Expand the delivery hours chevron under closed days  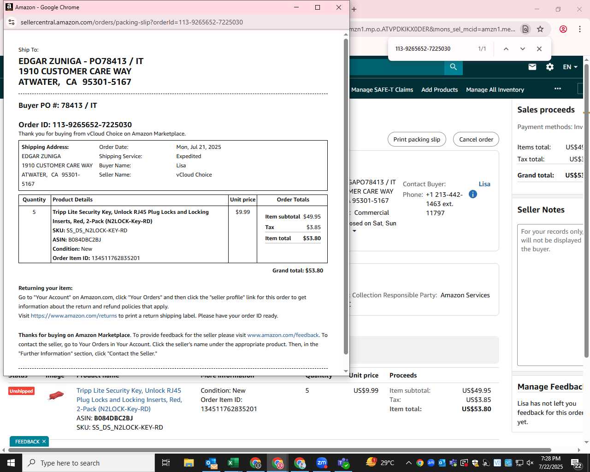point(354,231)
